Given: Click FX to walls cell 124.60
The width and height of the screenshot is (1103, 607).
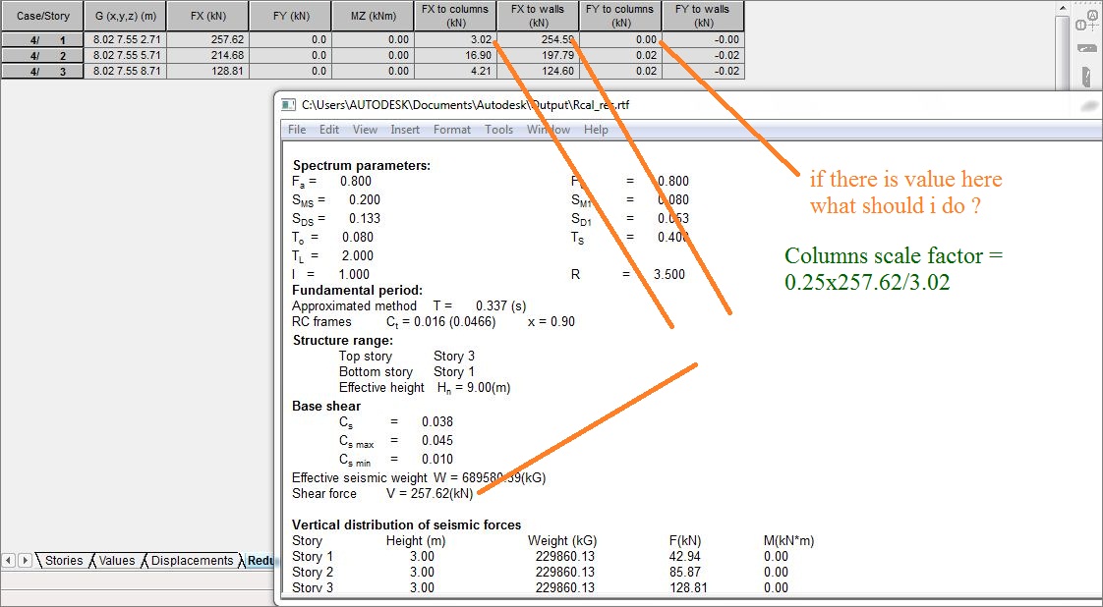Looking at the screenshot, I should (538, 71).
